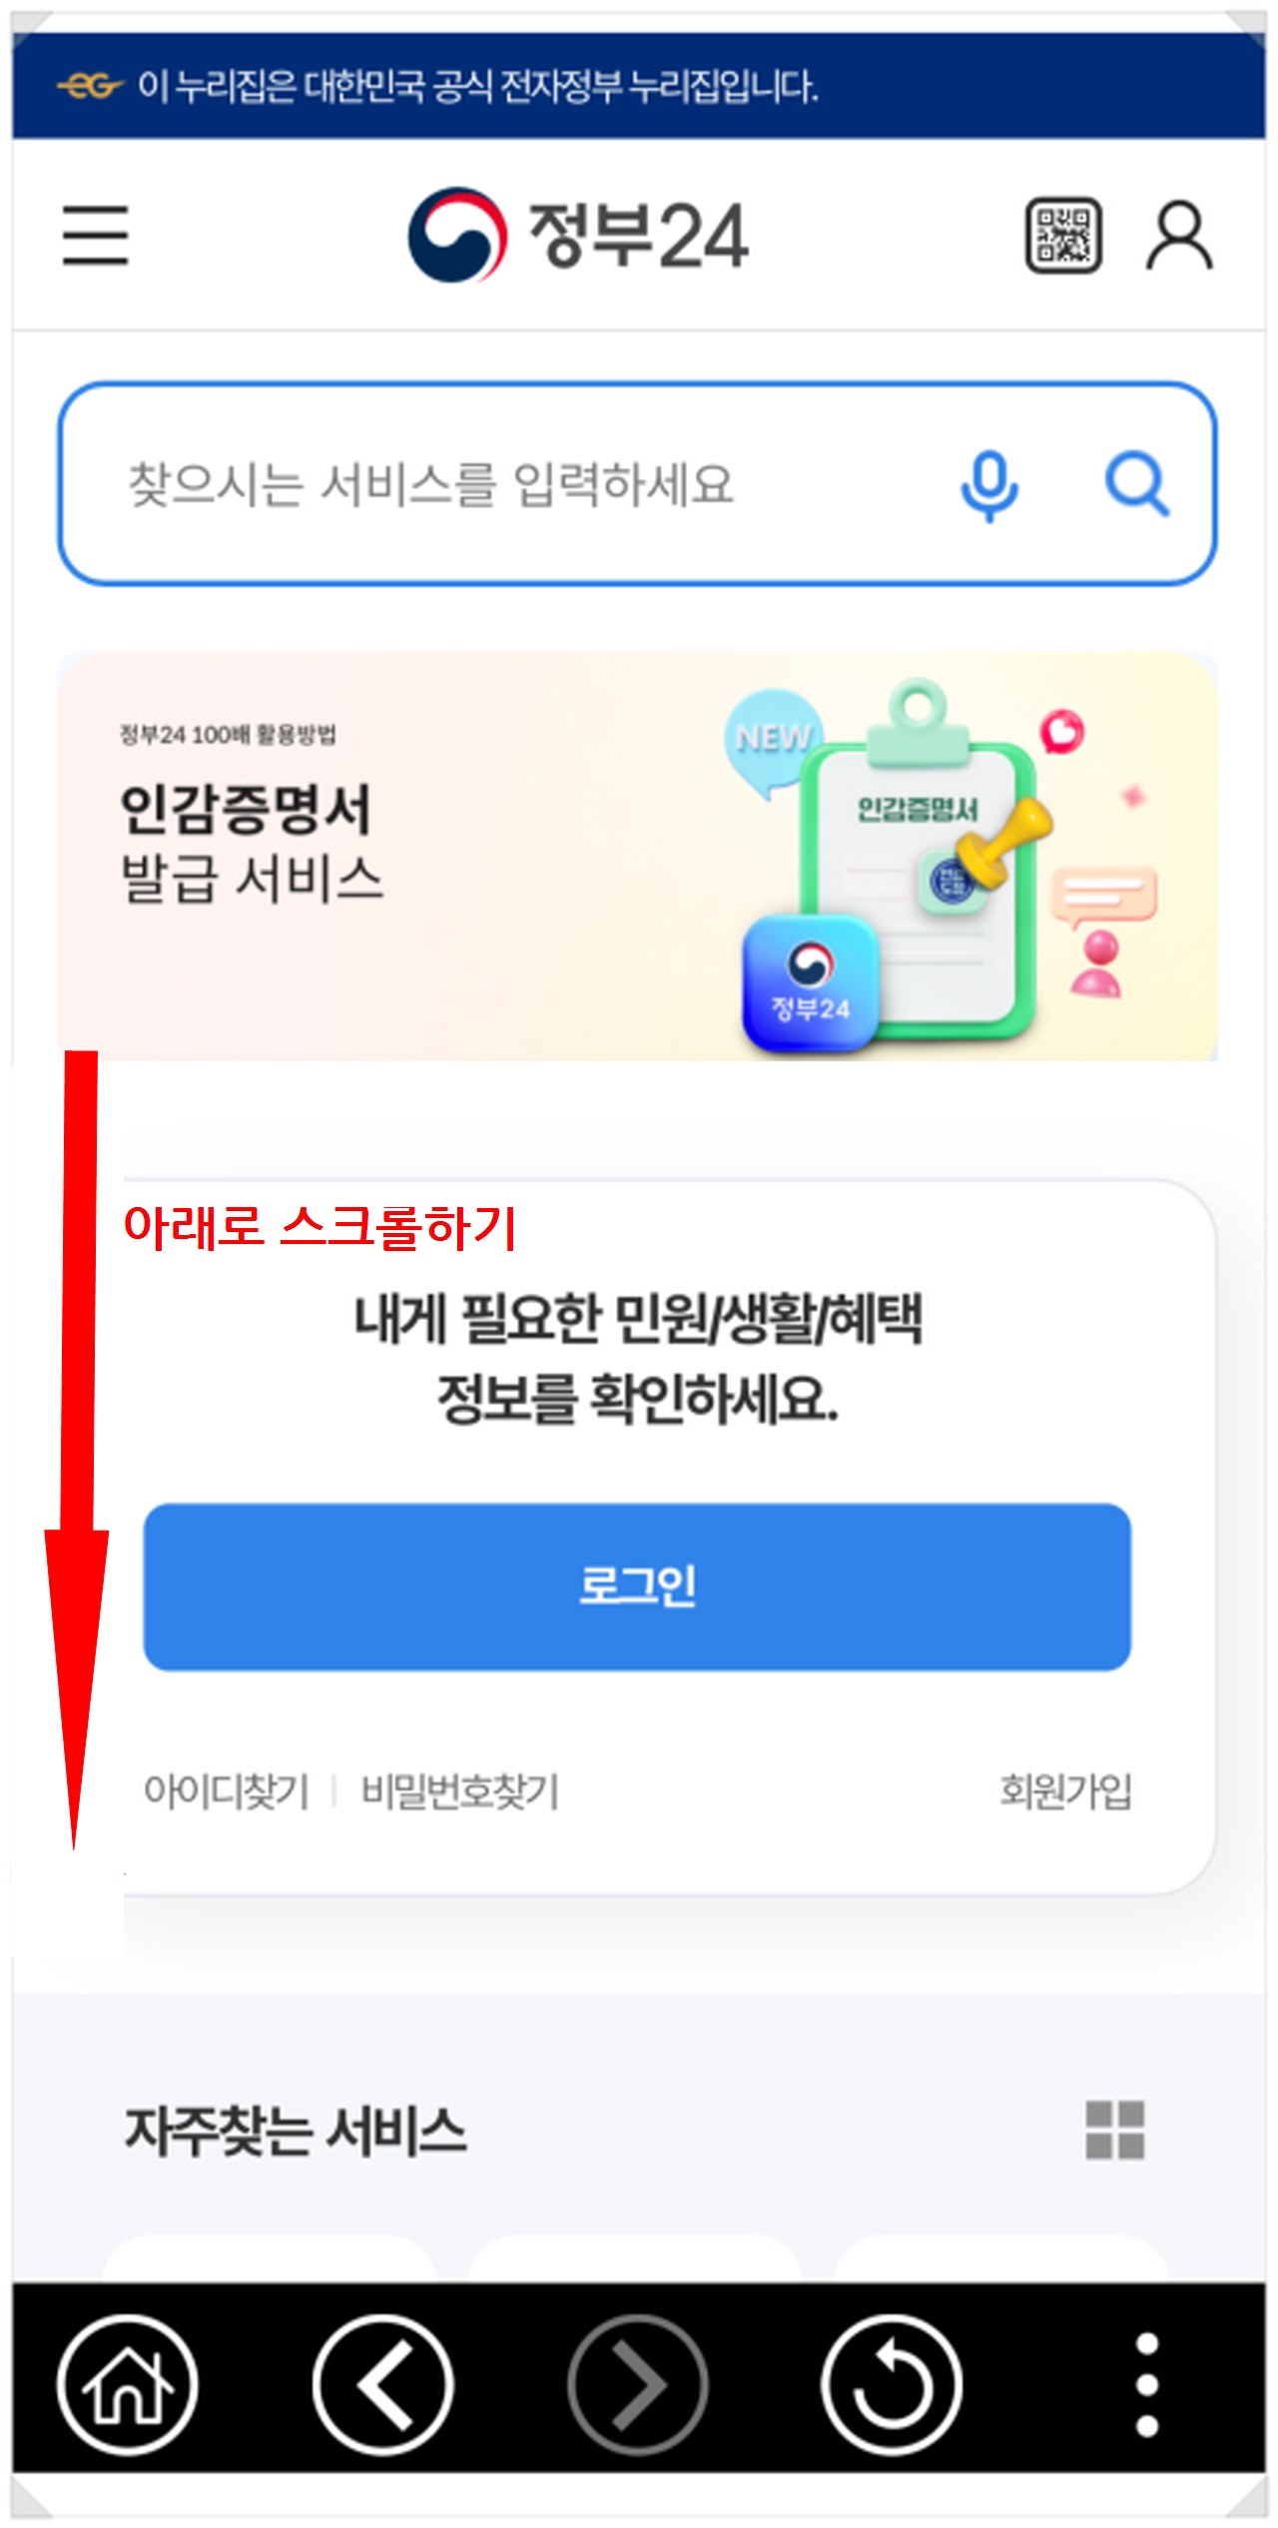Open the hamburger menu
The height and width of the screenshot is (2528, 1278).
[95, 236]
